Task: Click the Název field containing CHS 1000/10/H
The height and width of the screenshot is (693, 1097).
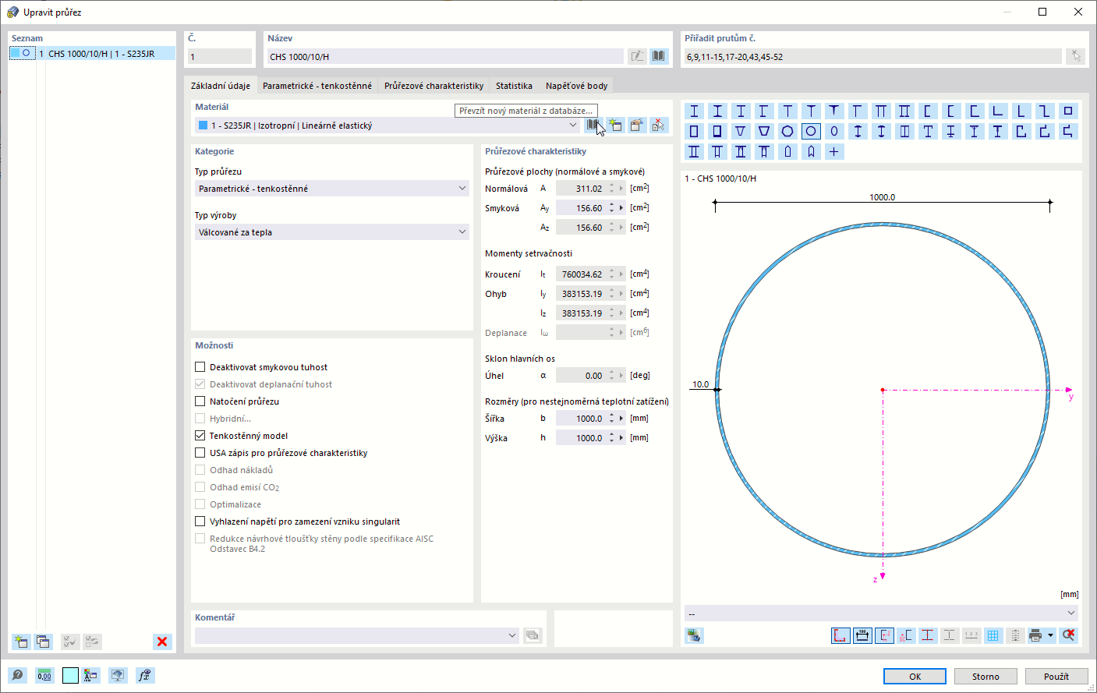Action: pos(444,56)
